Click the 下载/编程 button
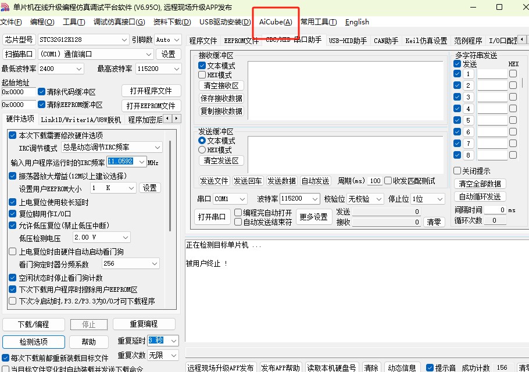Image resolution: width=529 pixels, height=372 pixels. (33, 324)
